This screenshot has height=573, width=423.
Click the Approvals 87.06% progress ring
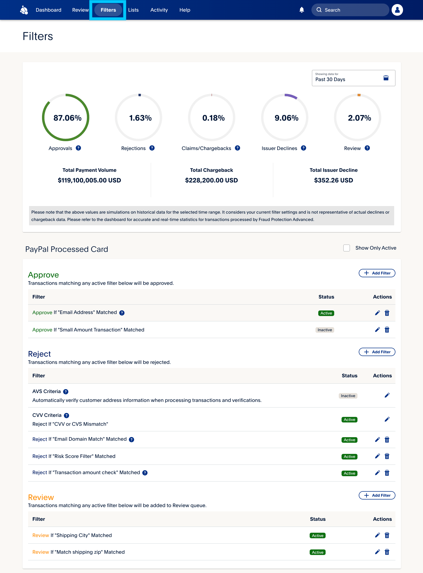[x=66, y=118]
